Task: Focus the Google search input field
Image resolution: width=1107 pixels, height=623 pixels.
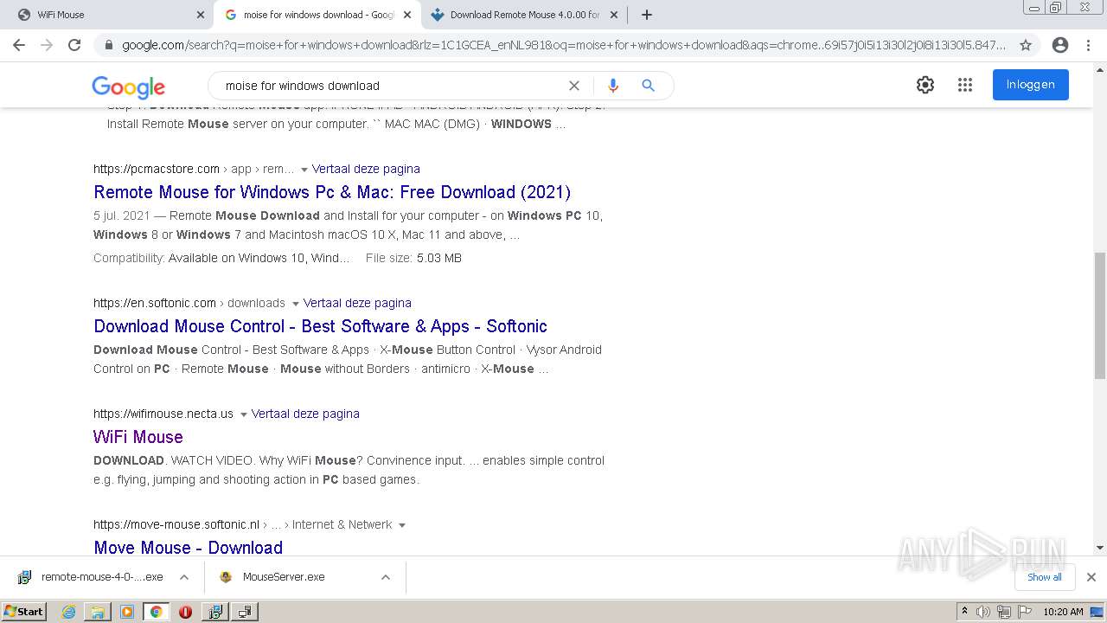Action: pyautogui.click(x=389, y=86)
